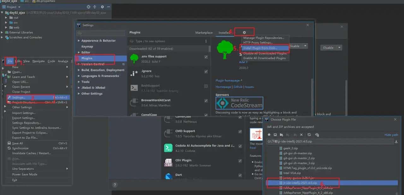Click the Desktop directory icon in file chooser

click(276, 135)
